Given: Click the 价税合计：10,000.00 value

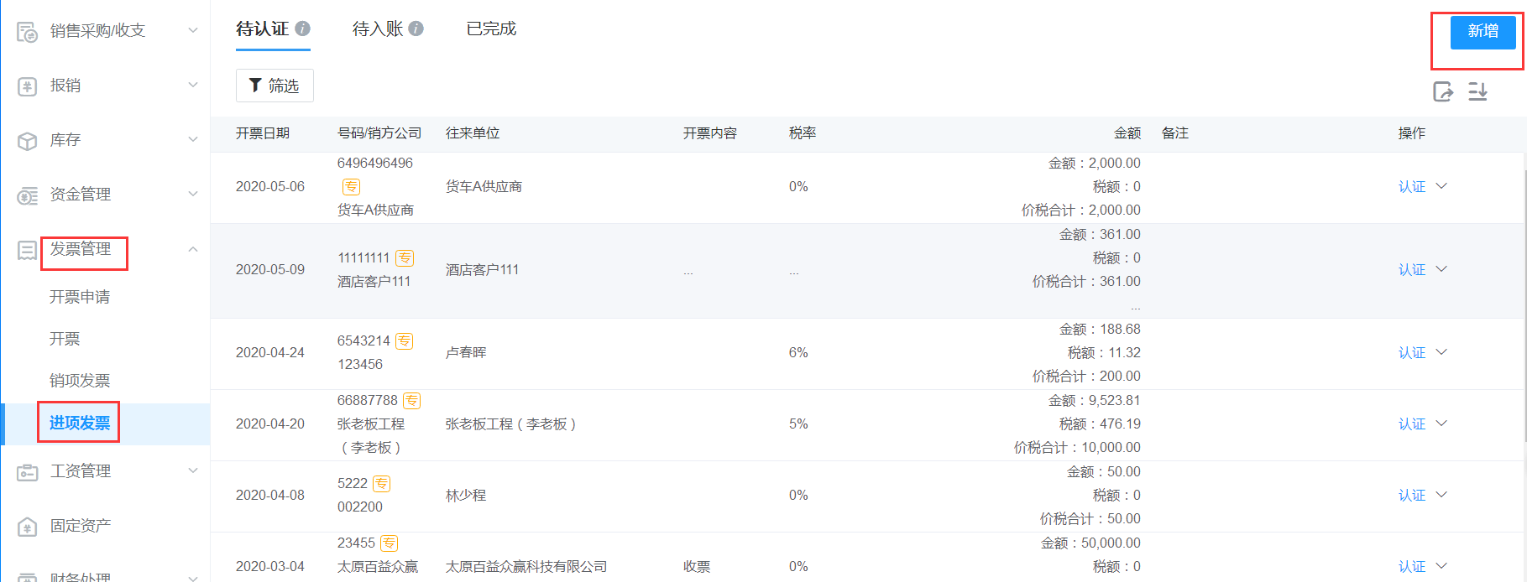Looking at the screenshot, I should pyautogui.click(x=1077, y=448).
